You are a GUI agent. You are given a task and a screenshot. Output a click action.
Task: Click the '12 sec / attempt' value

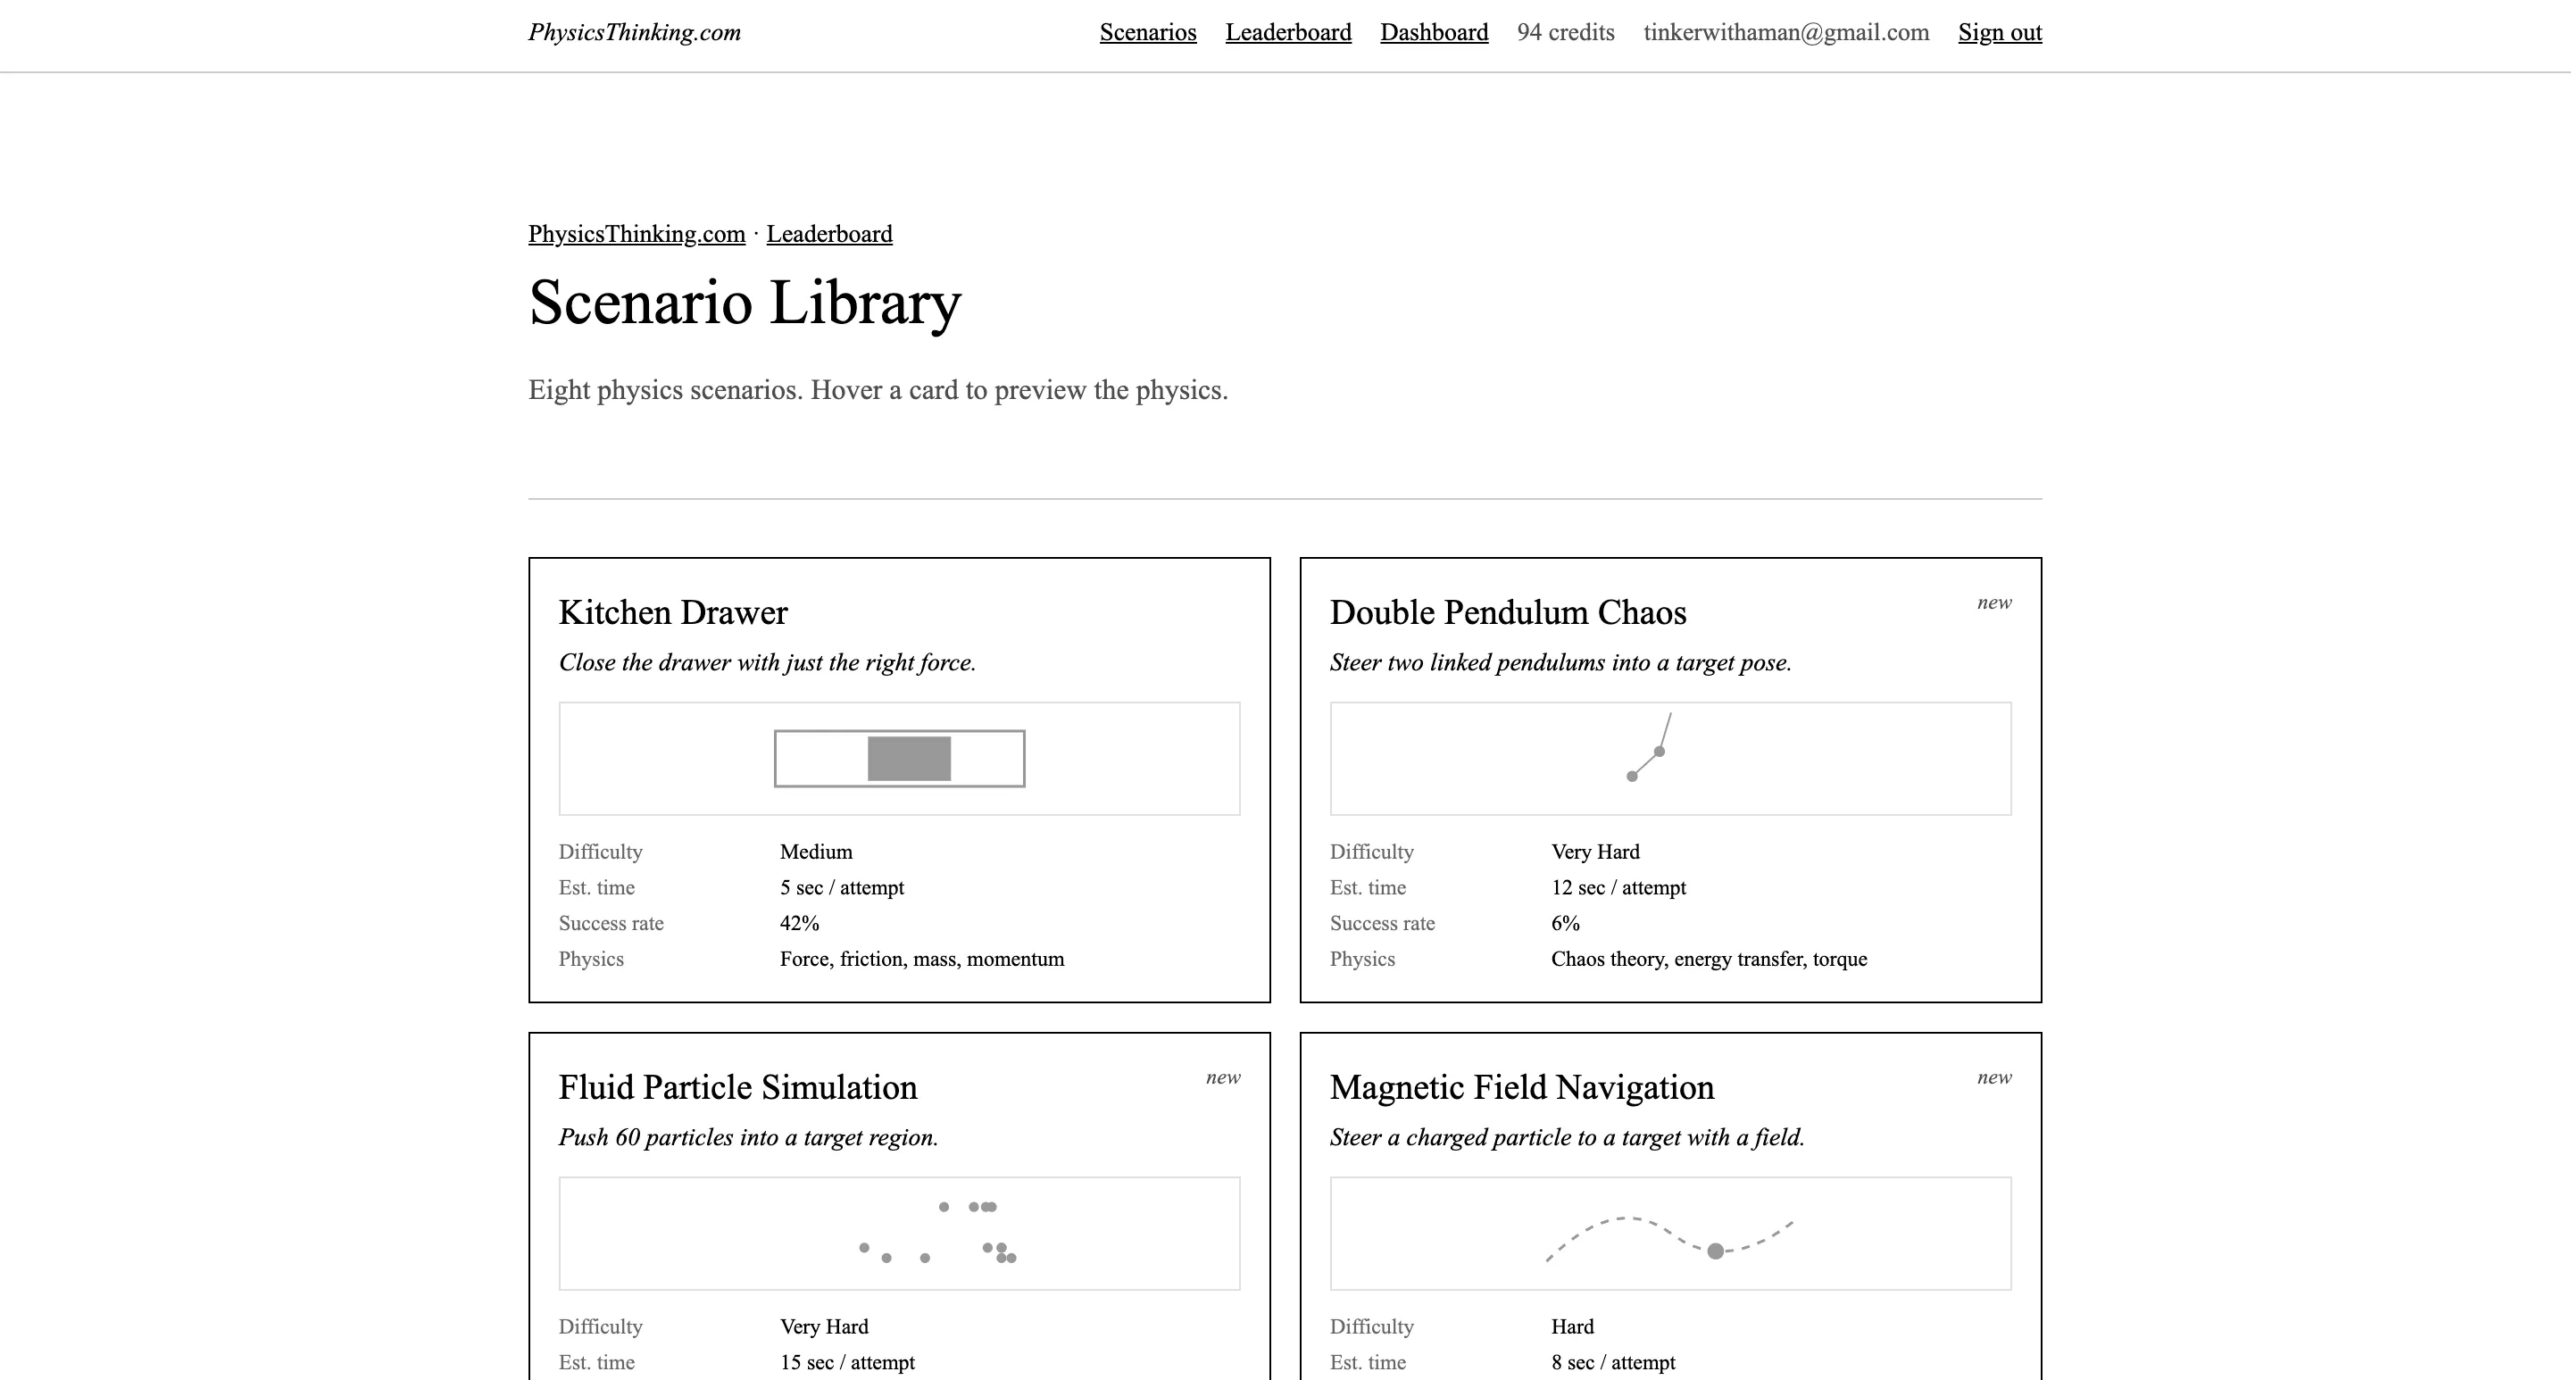click(x=1618, y=888)
